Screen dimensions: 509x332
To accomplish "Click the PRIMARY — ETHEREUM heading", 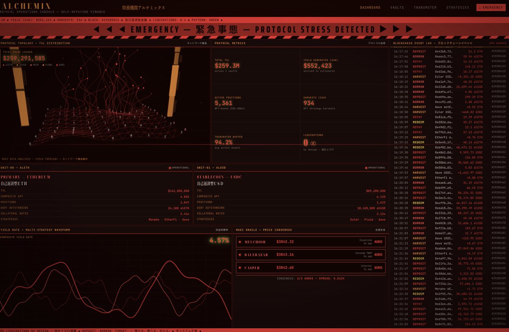I will click(25, 177).
